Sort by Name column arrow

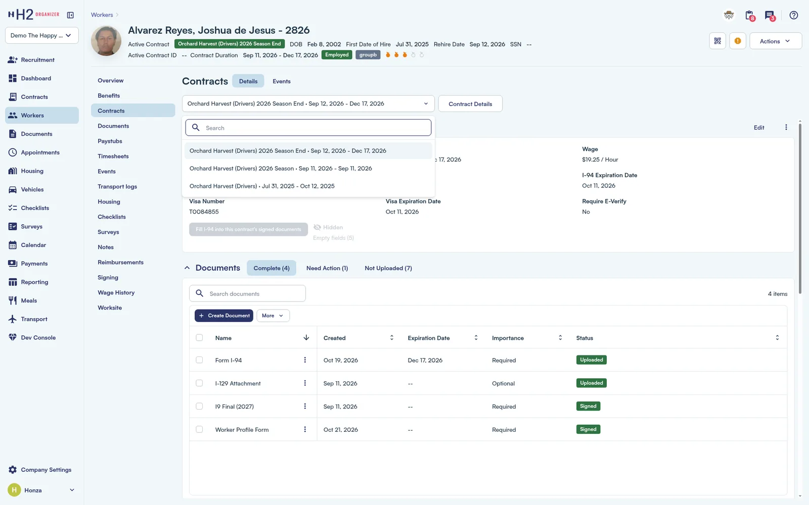tap(306, 338)
